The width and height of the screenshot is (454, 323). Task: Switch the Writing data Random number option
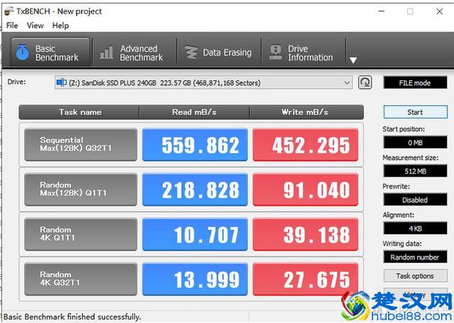(x=415, y=257)
